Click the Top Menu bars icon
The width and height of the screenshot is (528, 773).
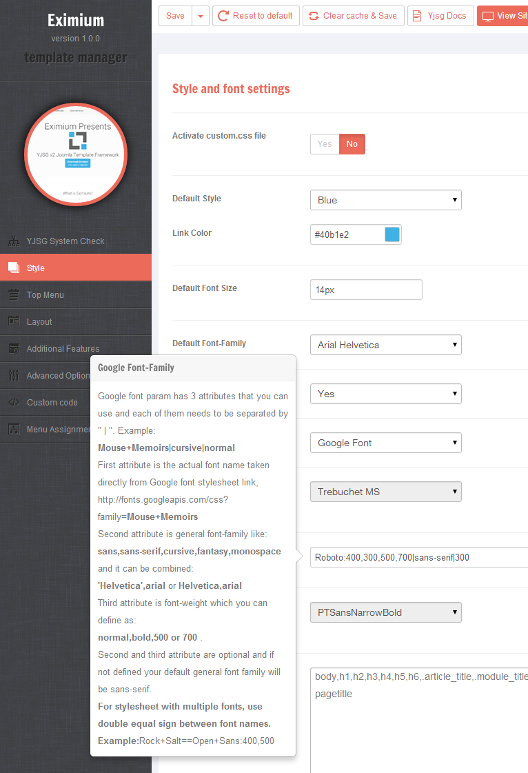[x=14, y=295]
